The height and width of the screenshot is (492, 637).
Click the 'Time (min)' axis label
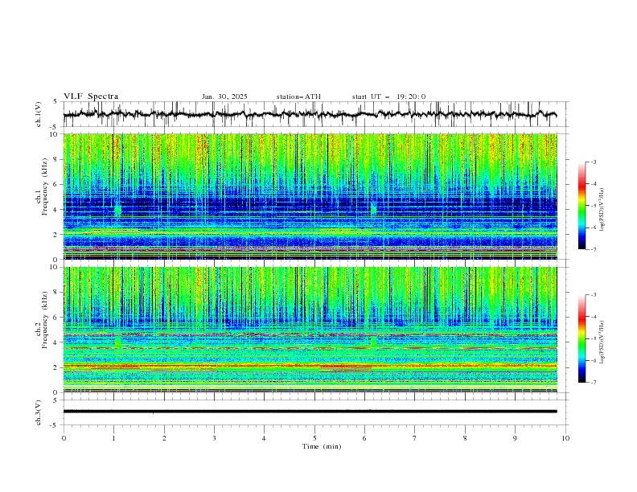tap(322, 446)
